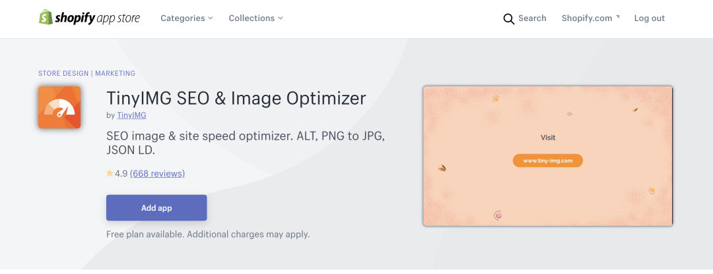Click the 4.9 rating score

(121, 174)
